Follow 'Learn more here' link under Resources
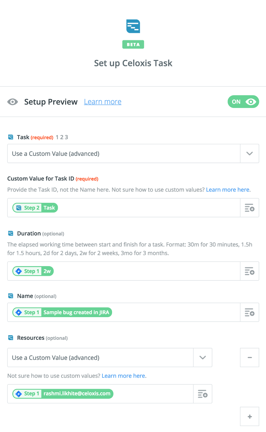Image resolution: width=266 pixels, height=432 pixels. coord(124,376)
